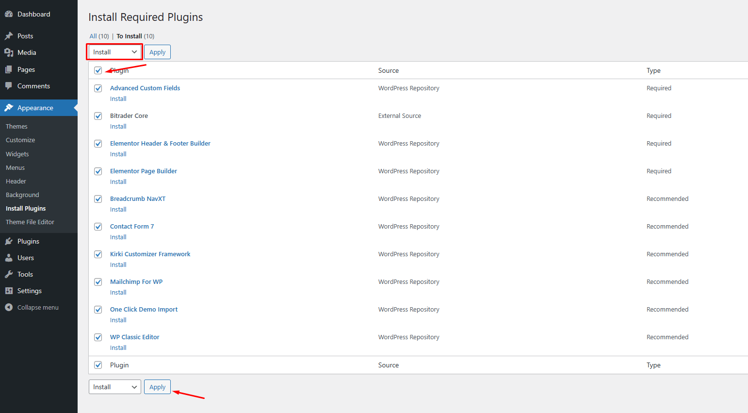Open Media via its sidebar icon
Screen dimensions: 748x413
coord(9,52)
